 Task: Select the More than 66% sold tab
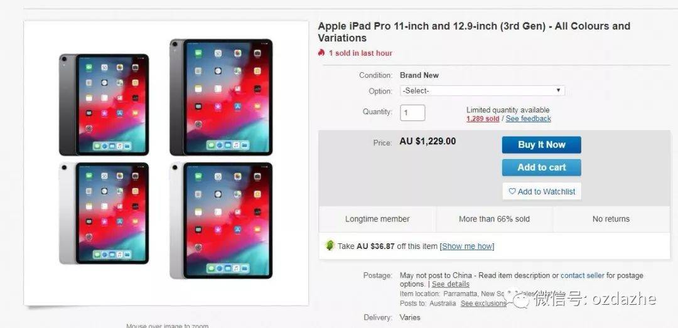494,219
